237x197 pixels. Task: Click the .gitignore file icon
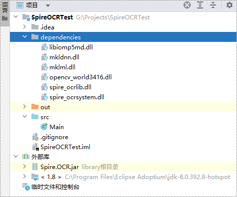[35, 137]
